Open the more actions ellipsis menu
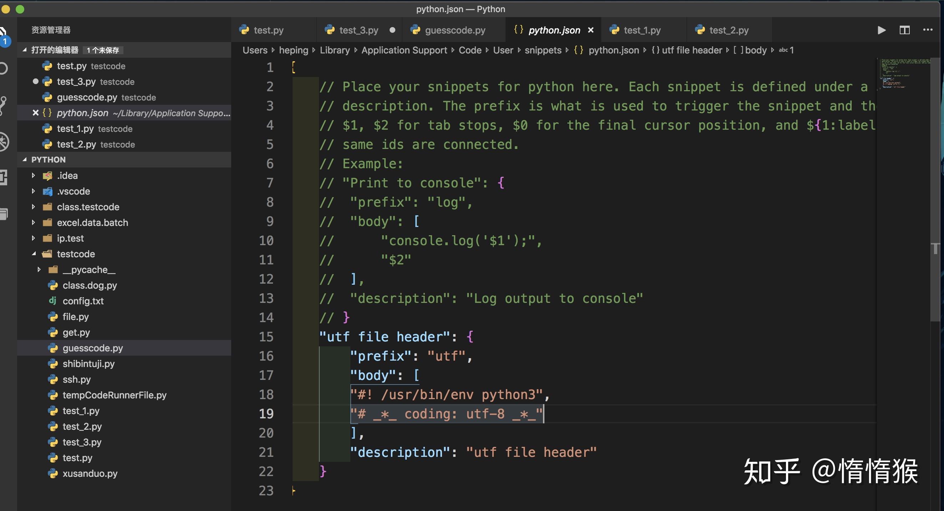The image size is (944, 511). 928,30
